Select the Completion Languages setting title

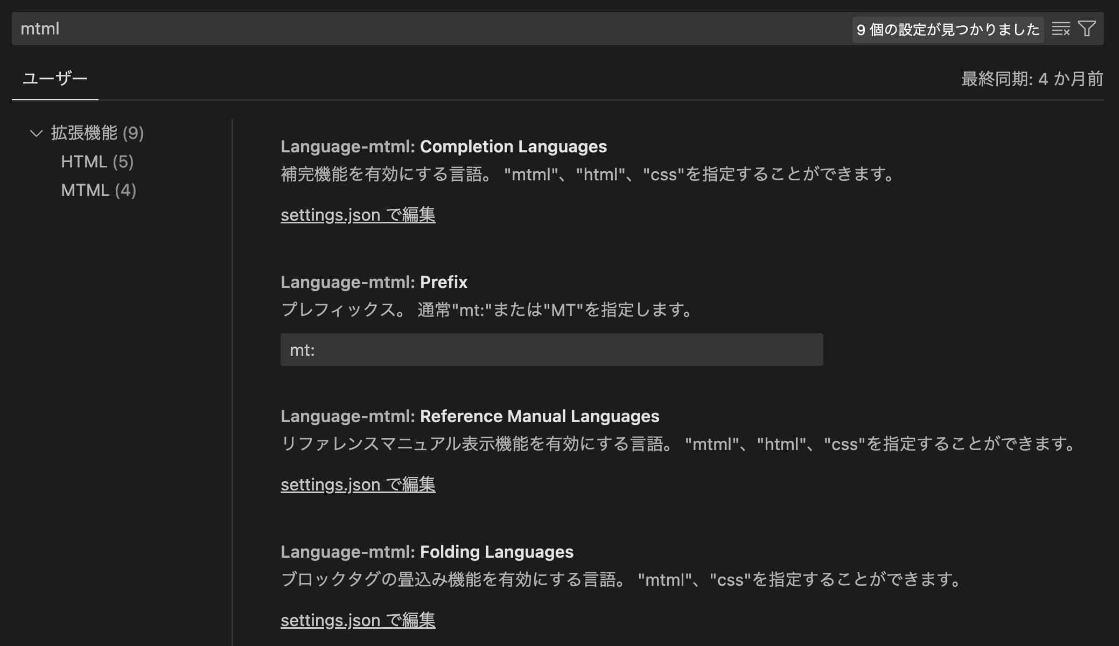(444, 146)
